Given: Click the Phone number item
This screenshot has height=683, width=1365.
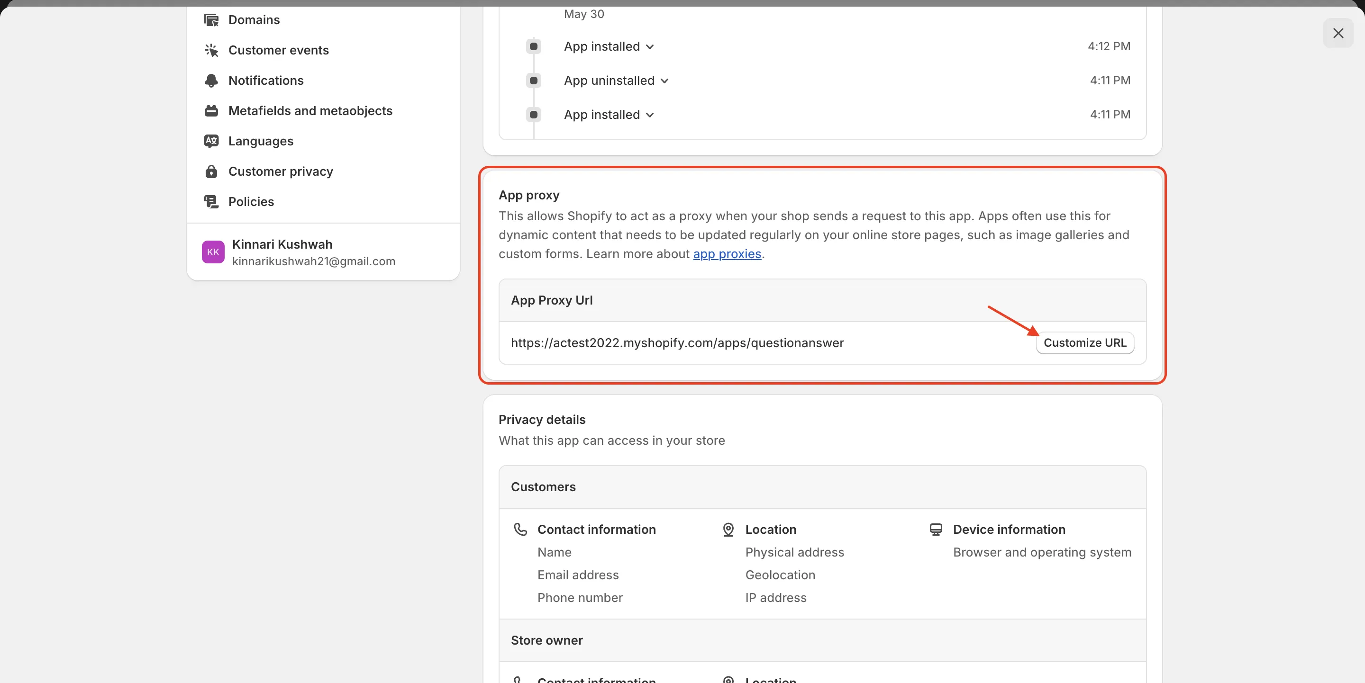Looking at the screenshot, I should (x=580, y=598).
